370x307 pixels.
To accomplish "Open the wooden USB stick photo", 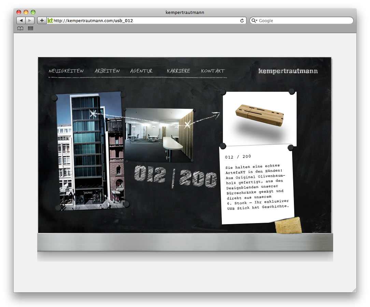I will click(x=259, y=119).
